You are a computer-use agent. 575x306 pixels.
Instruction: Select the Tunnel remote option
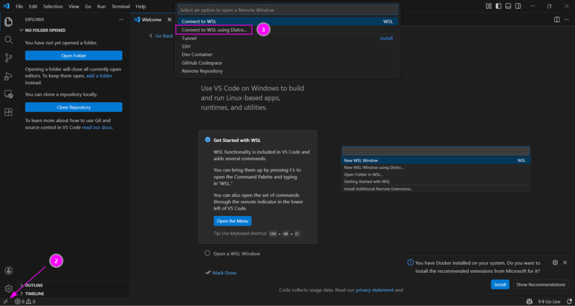tap(288, 38)
